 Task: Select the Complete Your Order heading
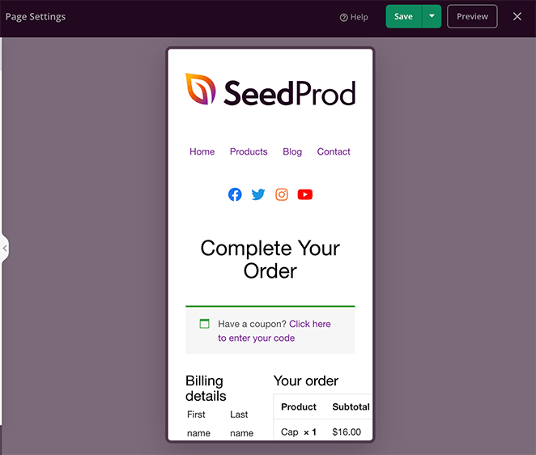point(270,259)
